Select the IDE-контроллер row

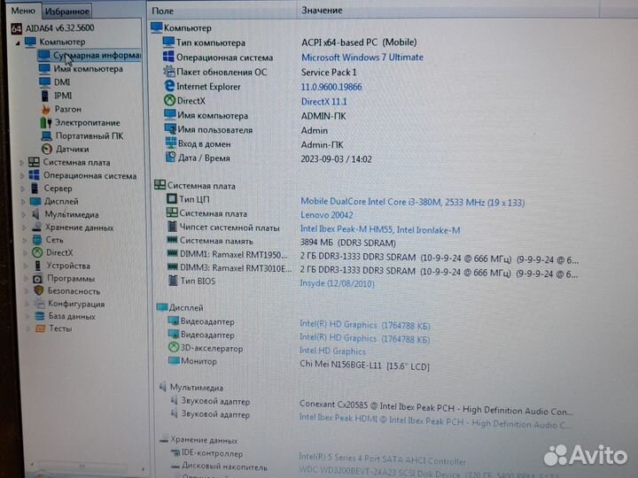[317, 456]
